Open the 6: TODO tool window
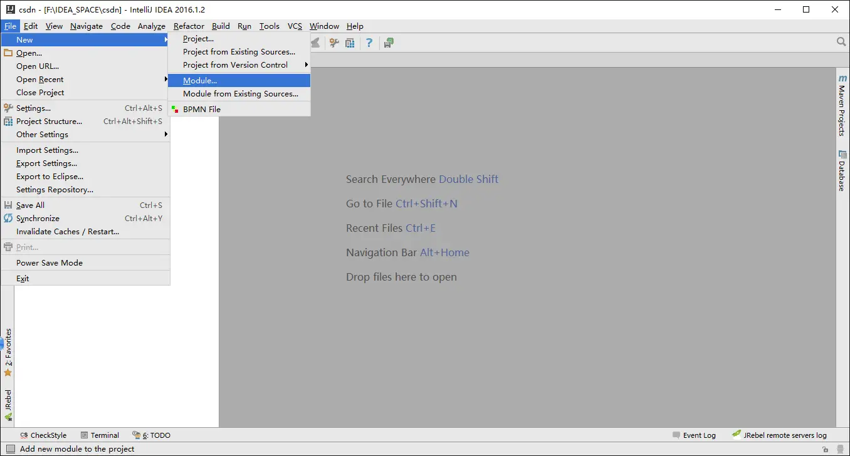 tap(151, 435)
